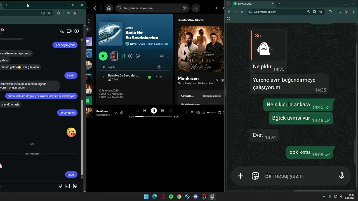This screenshot has width=358, height=201.
Task: Open the WhatsApp attach plus menu
Action: pos(241,176)
